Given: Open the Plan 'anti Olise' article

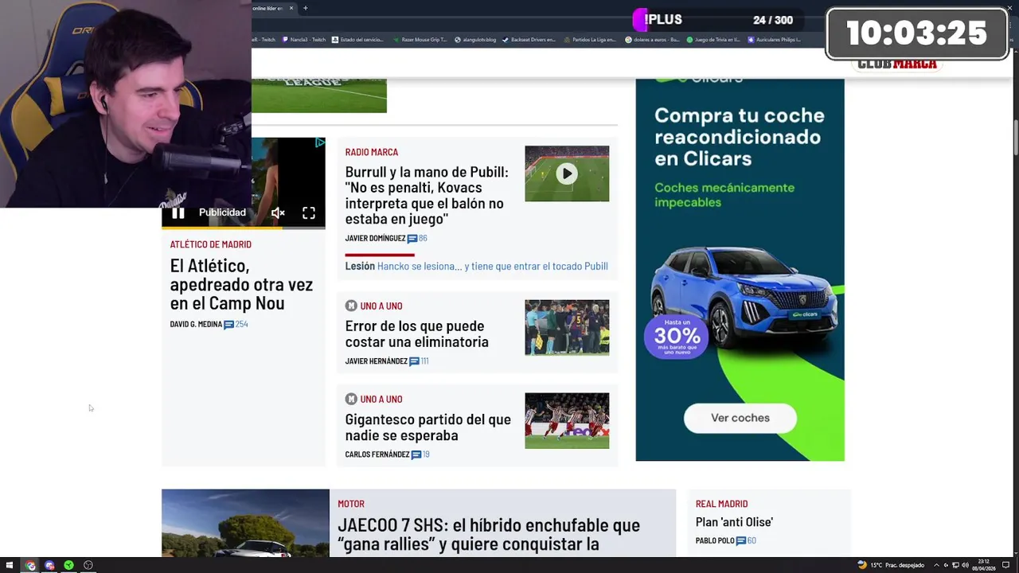Looking at the screenshot, I should (x=734, y=522).
